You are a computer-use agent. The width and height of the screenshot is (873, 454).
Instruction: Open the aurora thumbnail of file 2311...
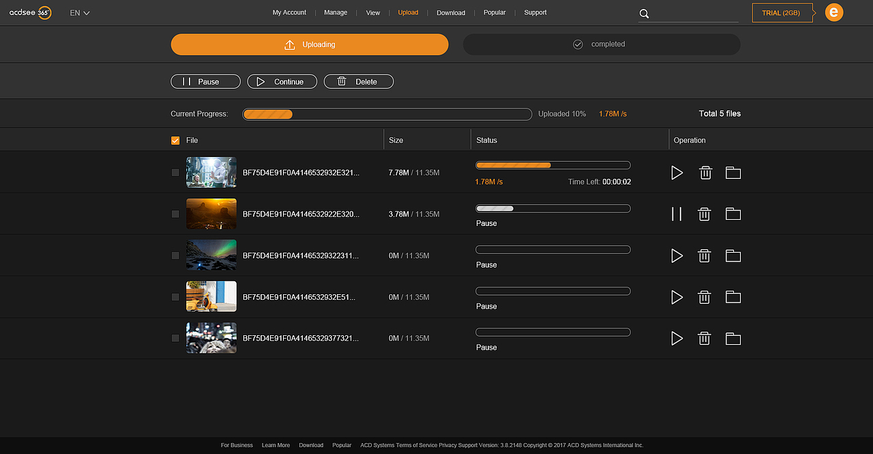211,255
